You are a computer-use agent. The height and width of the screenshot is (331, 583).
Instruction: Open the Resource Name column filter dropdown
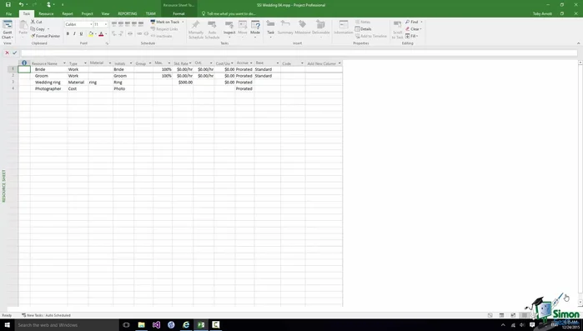tap(64, 63)
